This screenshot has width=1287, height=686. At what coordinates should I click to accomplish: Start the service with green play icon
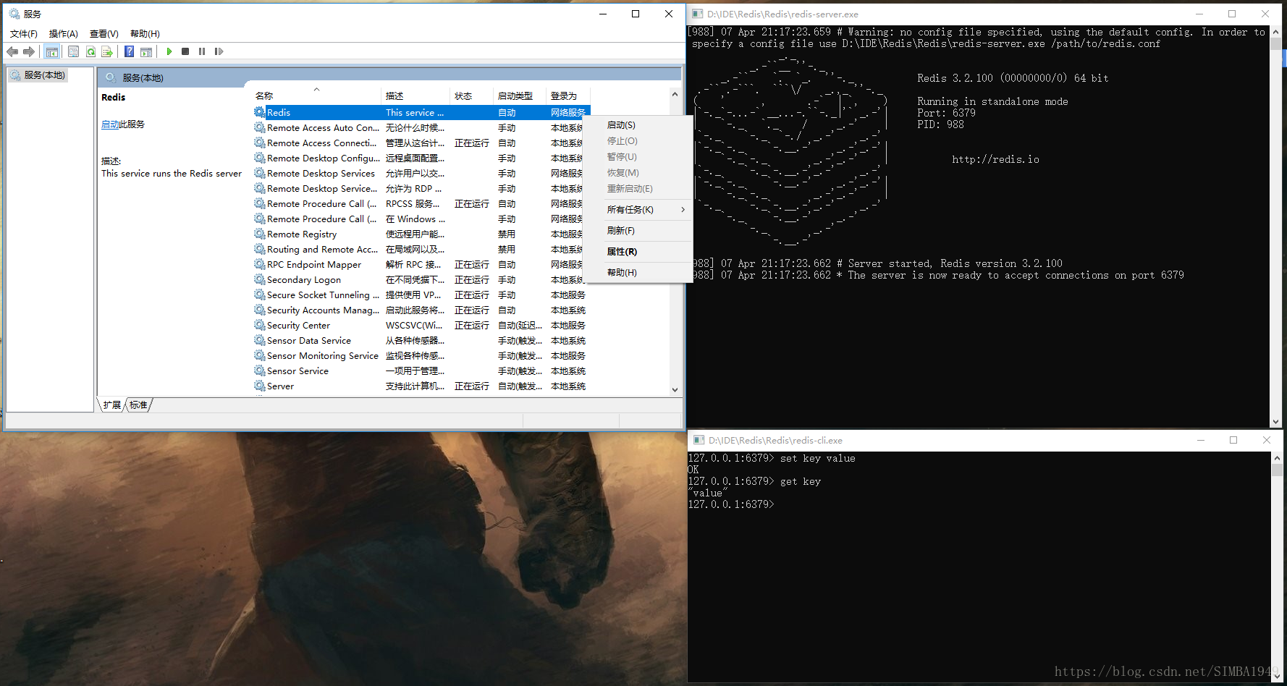click(x=169, y=51)
